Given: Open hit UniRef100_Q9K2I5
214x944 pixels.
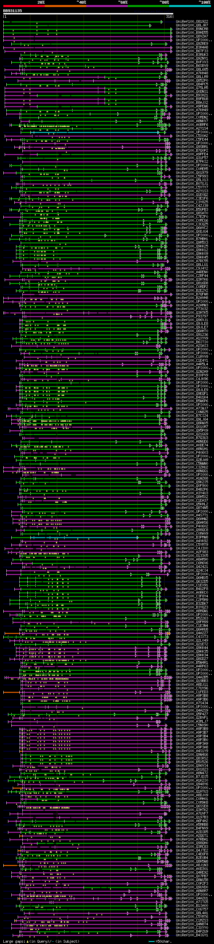Looking at the screenshot, I should pyautogui.click(x=192, y=482).
